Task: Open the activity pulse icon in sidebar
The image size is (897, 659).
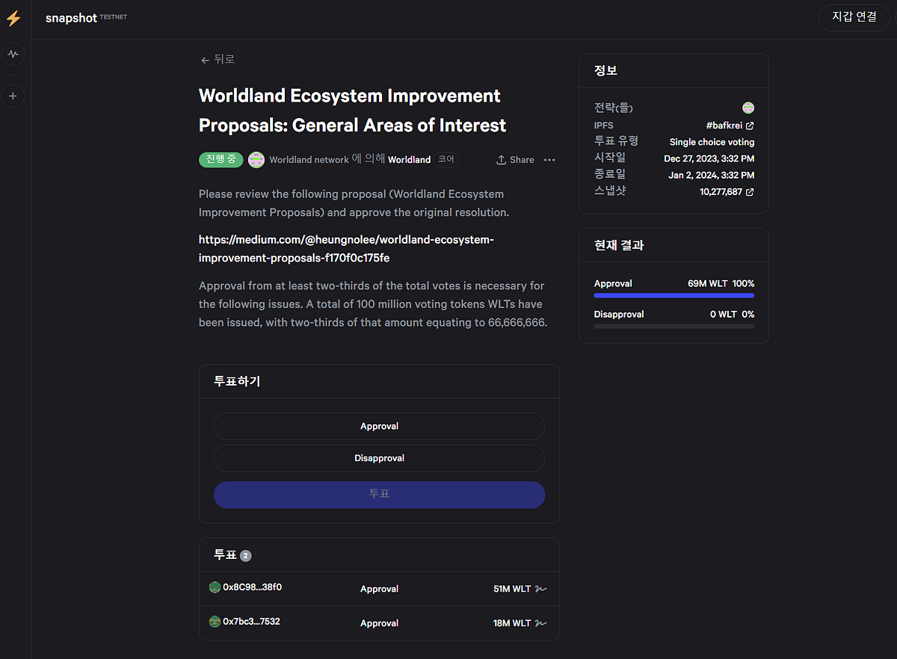Action: [13, 54]
